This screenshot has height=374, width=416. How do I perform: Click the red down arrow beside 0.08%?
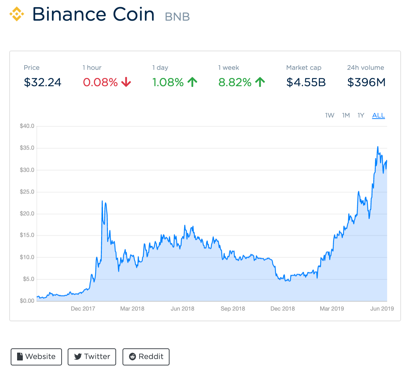coord(126,83)
